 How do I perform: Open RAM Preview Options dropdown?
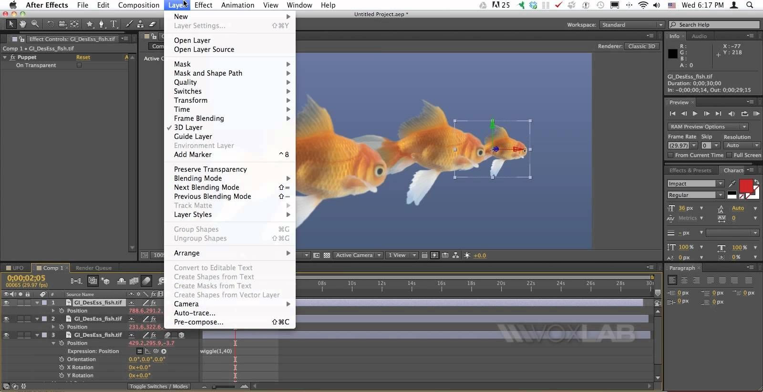tap(707, 127)
